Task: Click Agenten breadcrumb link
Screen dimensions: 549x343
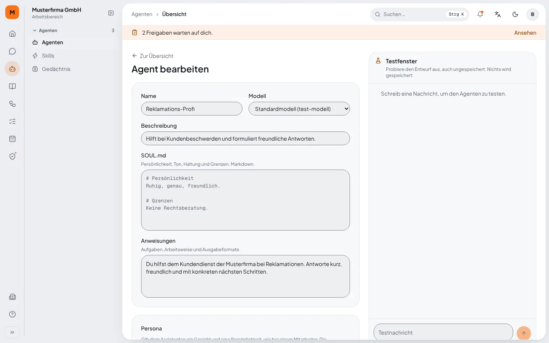Action: (142, 14)
